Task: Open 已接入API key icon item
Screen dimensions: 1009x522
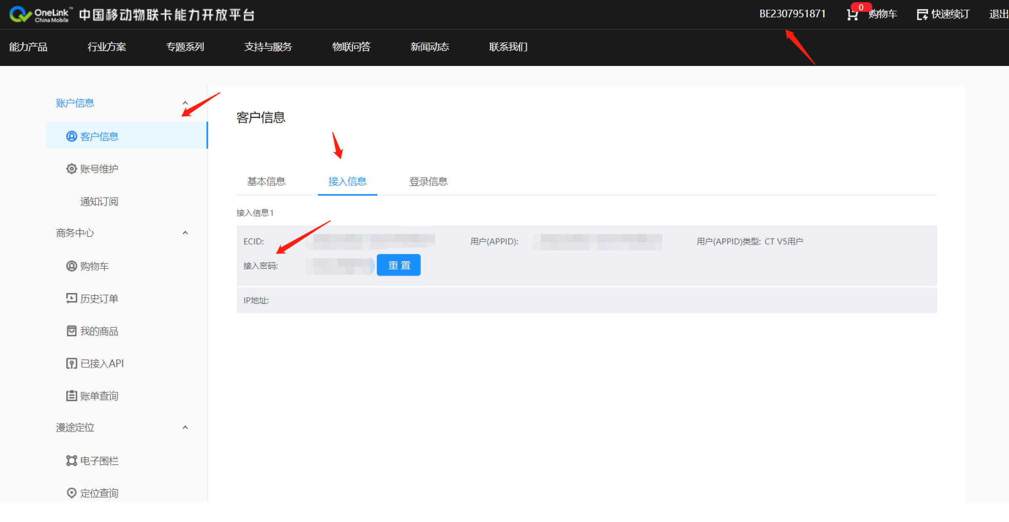Action: pos(71,364)
